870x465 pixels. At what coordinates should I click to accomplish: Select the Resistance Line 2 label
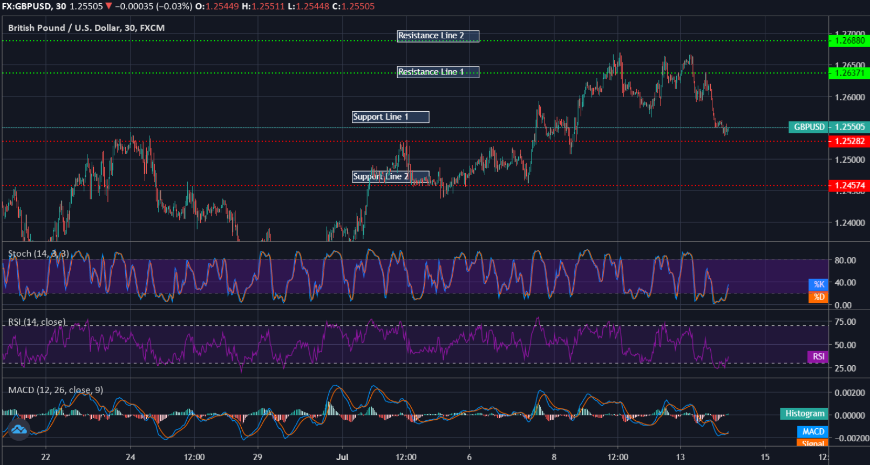(x=438, y=36)
